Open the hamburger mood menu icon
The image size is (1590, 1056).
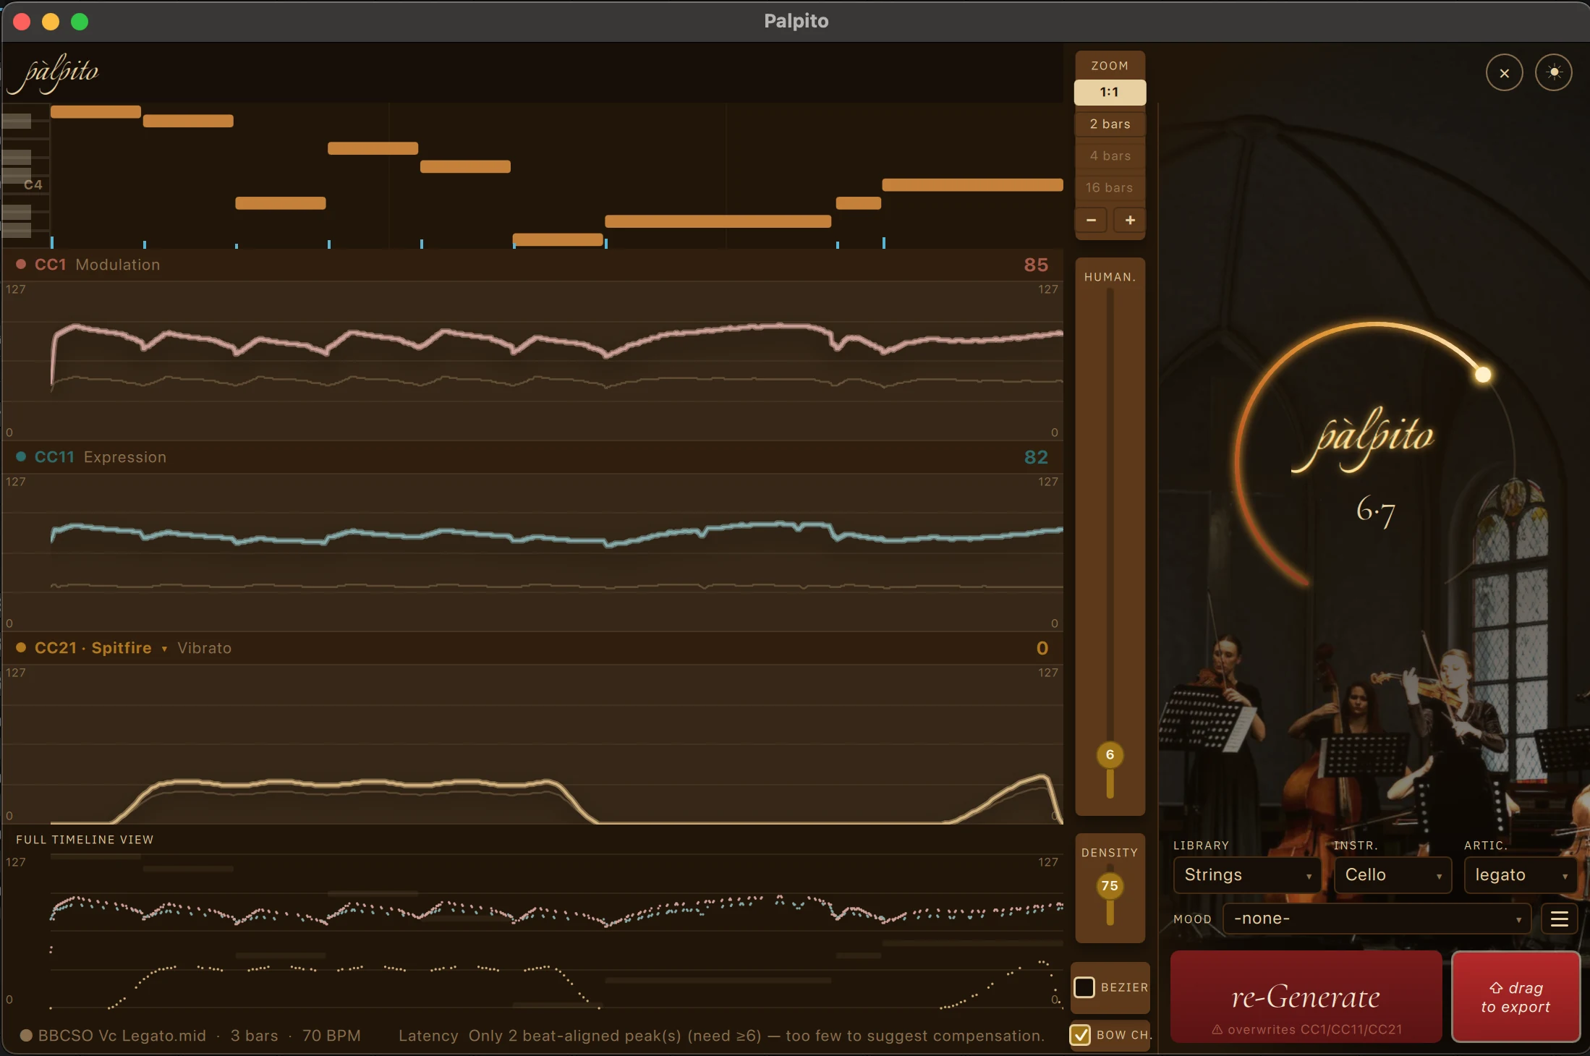(x=1559, y=919)
